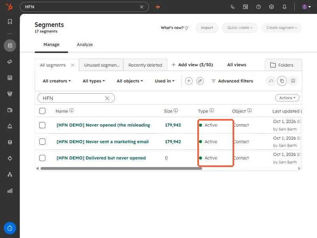Open the Content sidebar icon
Image resolution: width=317 pixels, height=238 pixels.
click(x=10, y=78)
